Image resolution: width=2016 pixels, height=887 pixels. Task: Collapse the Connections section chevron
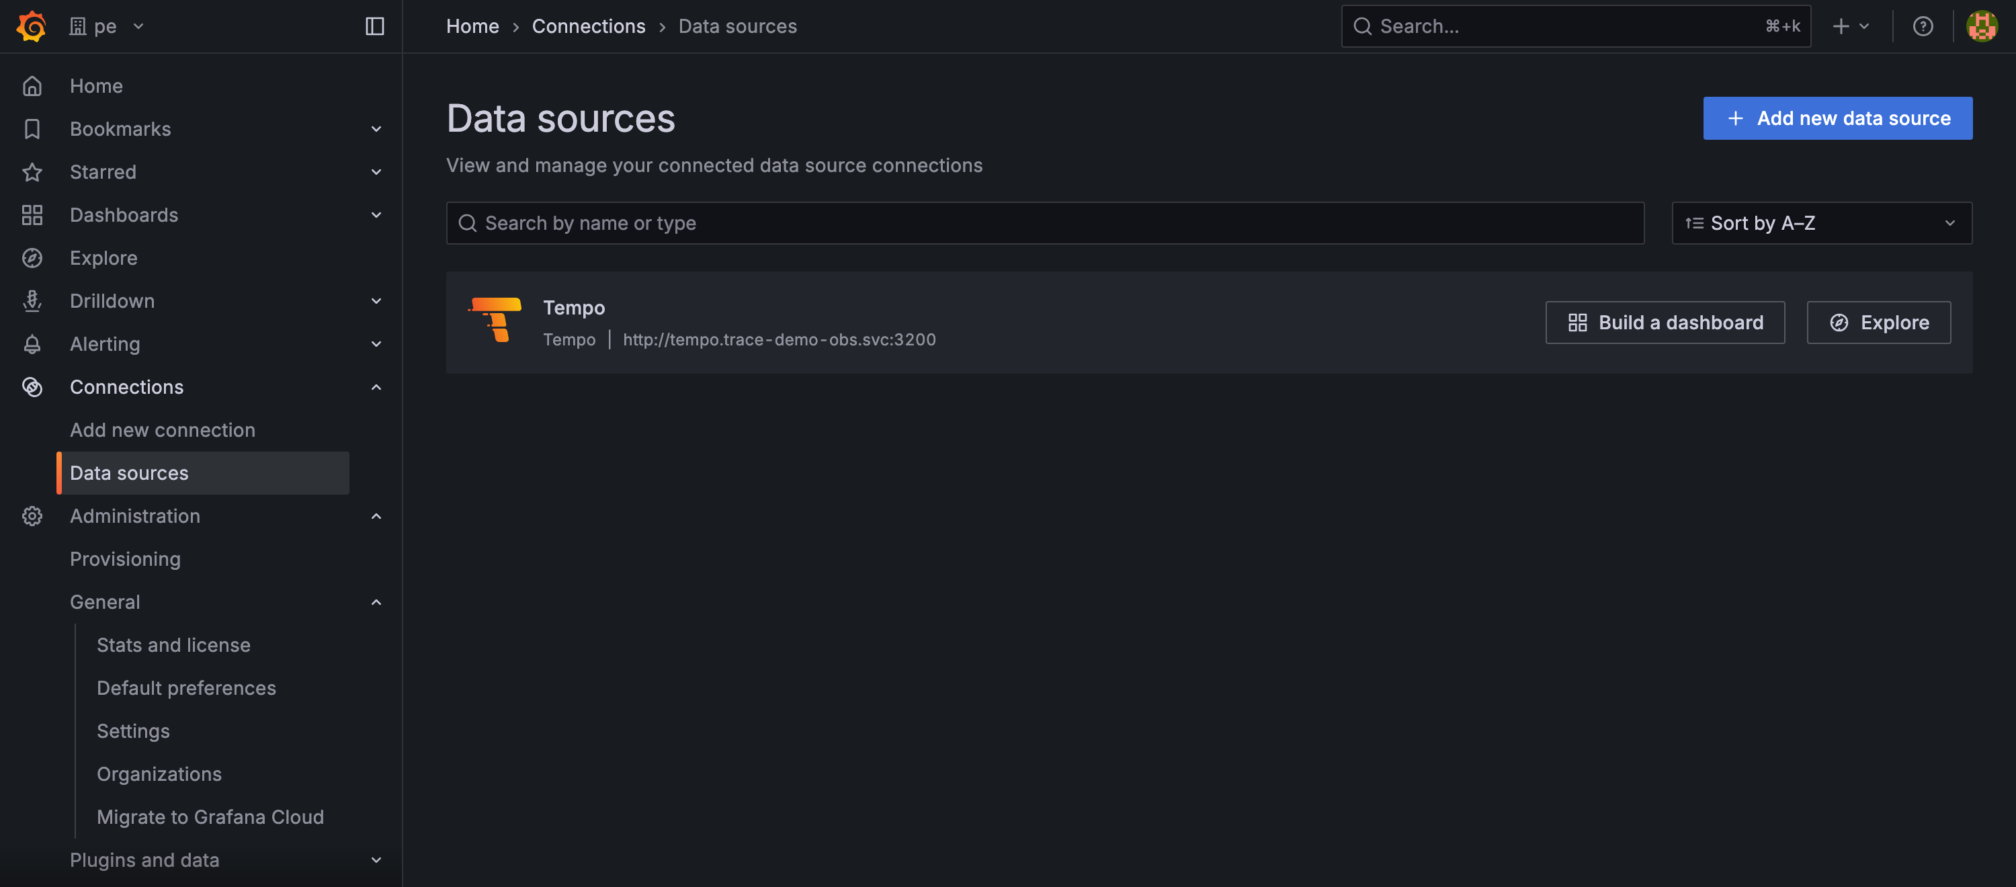[376, 387]
